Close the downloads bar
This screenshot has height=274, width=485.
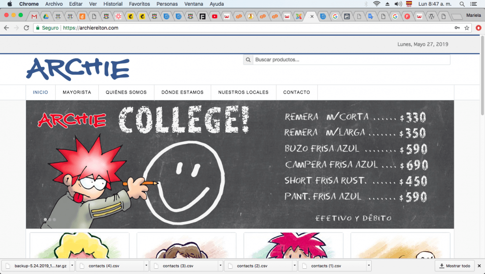[479, 266]
